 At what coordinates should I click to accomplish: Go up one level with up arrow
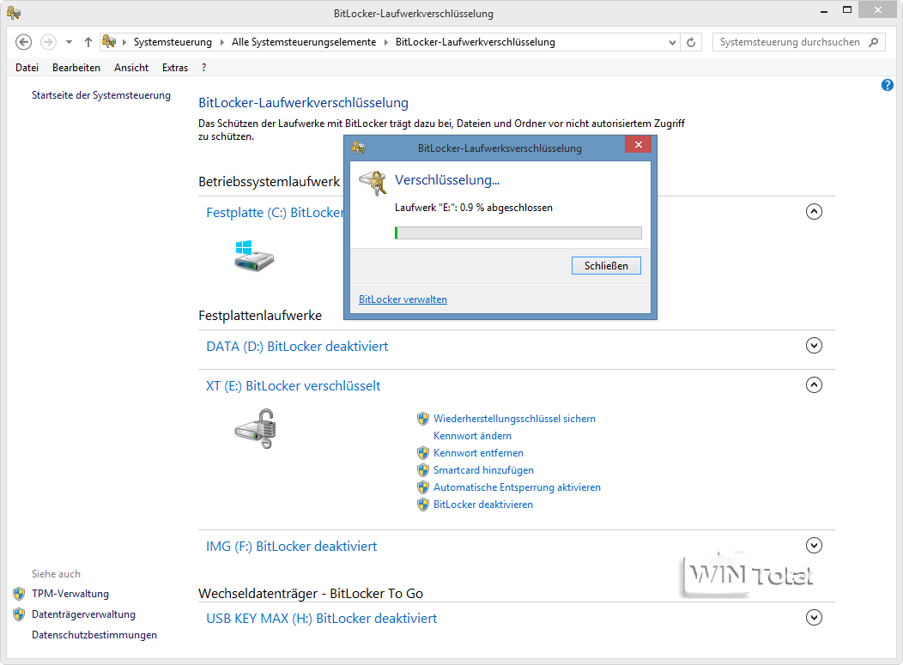[x=88, y=42]
